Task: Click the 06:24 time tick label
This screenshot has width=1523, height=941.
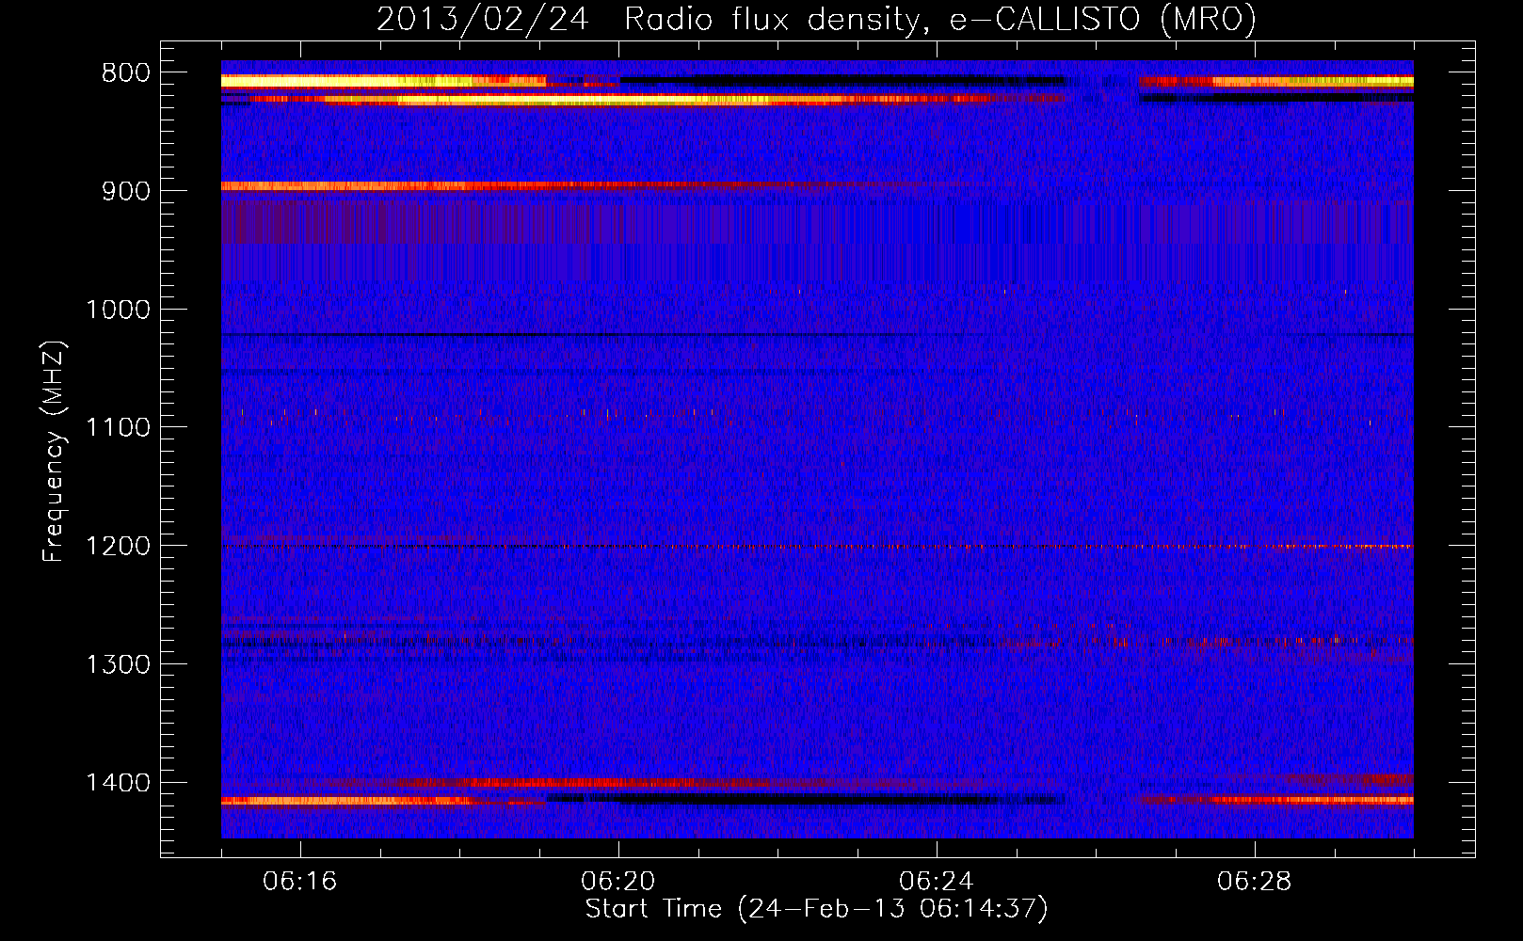Action: tap(937, 882)
